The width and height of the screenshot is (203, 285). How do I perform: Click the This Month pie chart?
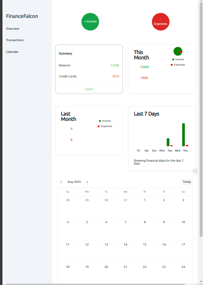point(178,51)
